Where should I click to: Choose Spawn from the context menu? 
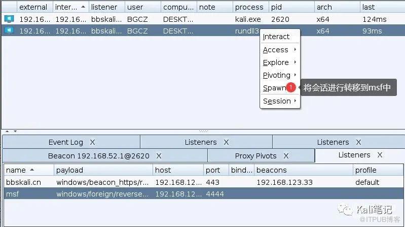tap(275, 88)
